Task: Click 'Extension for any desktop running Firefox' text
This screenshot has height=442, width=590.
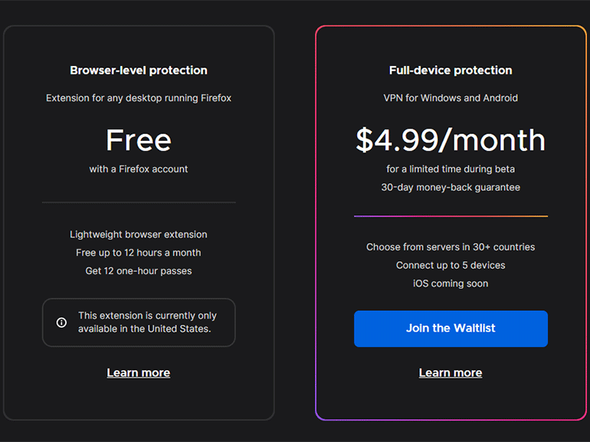Action: 139,98
